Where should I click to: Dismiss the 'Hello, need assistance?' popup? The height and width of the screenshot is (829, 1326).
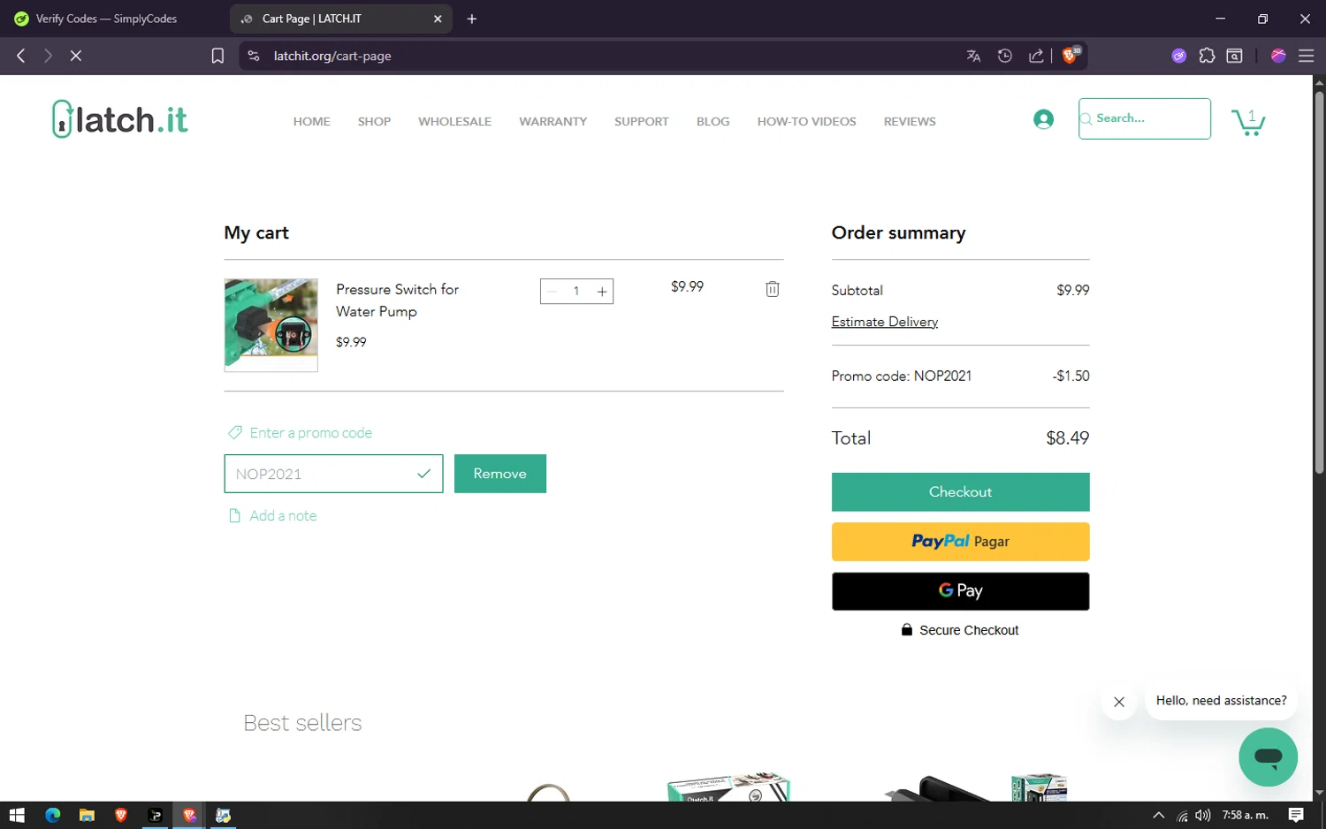click(x=1119, y=702)
